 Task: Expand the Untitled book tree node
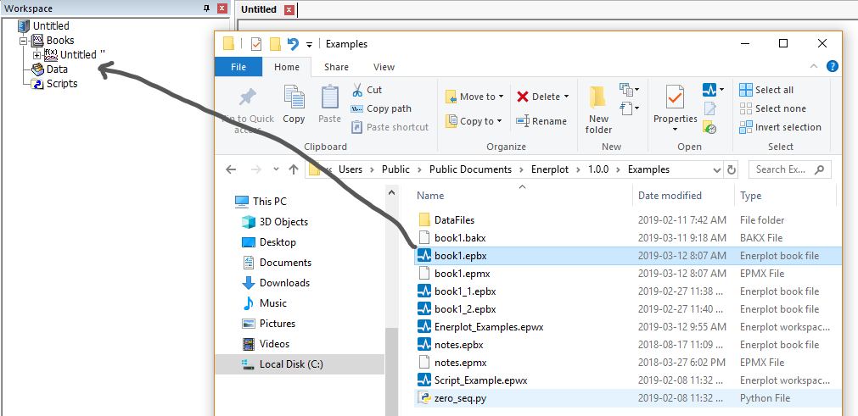pos(37,55)
